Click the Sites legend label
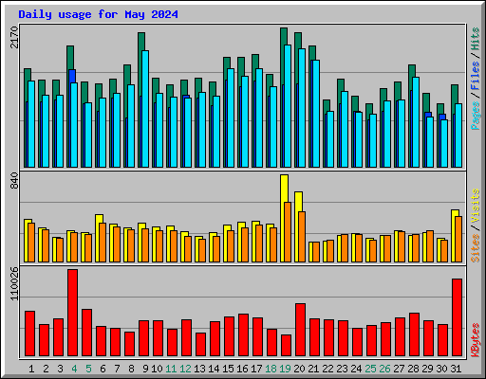The image size is (486, 379). coord(476,248)
